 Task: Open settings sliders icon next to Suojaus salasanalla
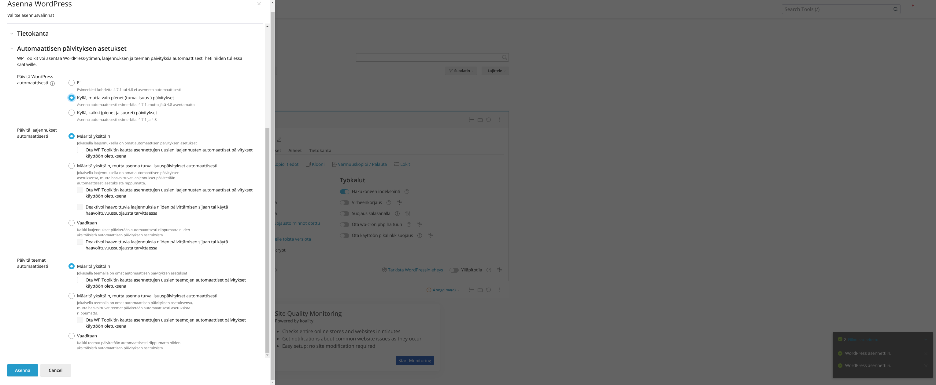pos(408,213)
